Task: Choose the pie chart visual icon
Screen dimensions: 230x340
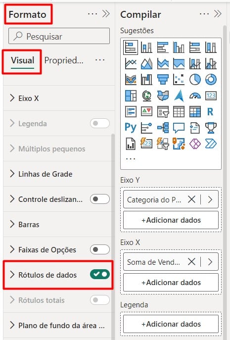Action: 195,80
